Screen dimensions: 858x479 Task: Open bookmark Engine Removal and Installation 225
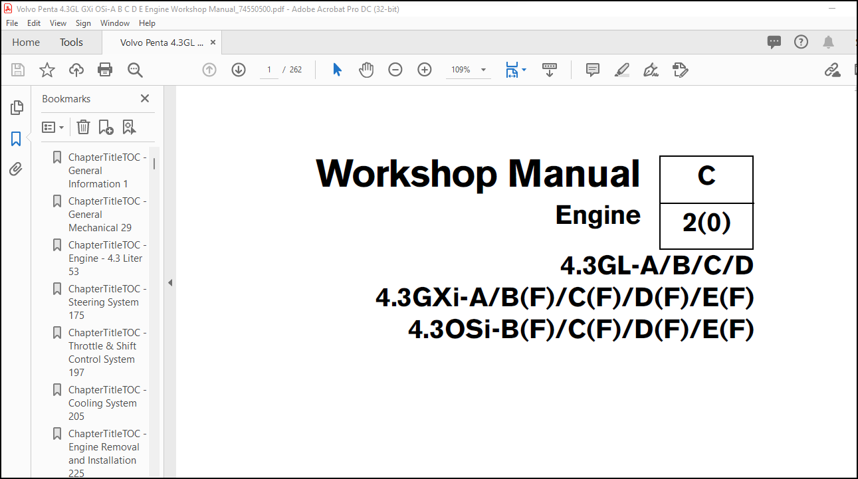click(108, 454)
